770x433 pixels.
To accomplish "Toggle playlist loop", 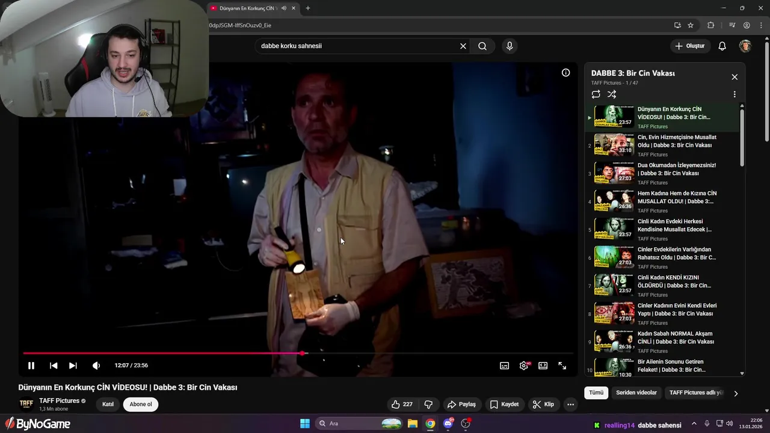I will click(596, 94).
